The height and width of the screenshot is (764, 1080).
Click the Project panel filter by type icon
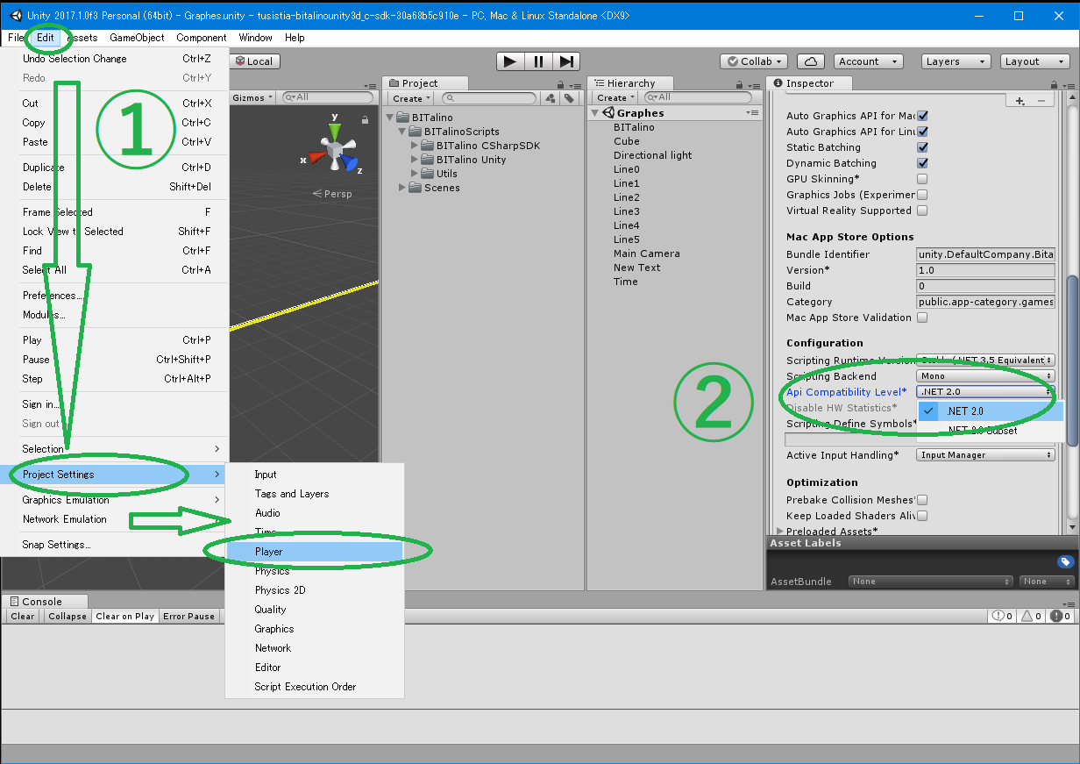(x=551, y=98)
